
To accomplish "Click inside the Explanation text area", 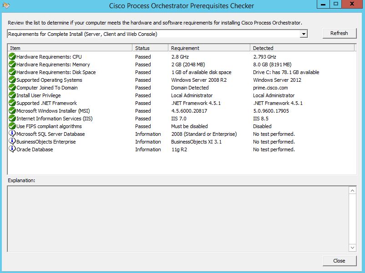I will point(178,218).
